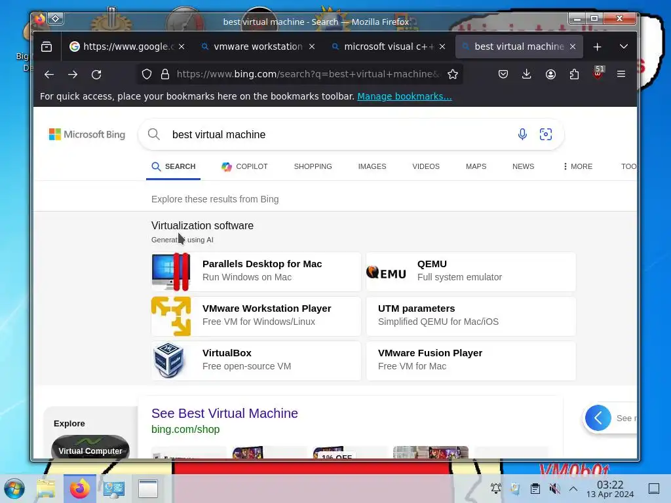
Task: Go forward to the next page
Action: (73, 75)
